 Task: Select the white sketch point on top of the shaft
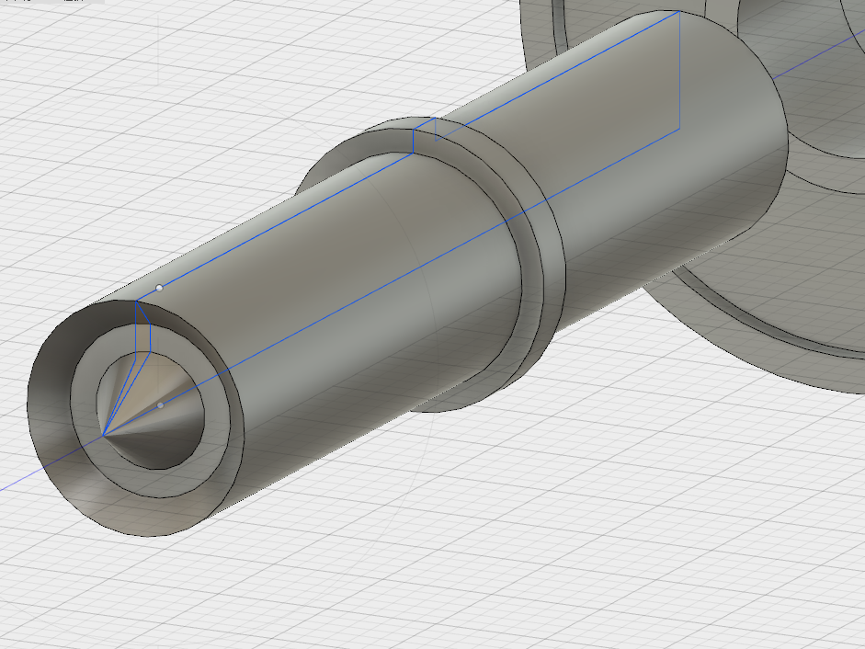159,288
